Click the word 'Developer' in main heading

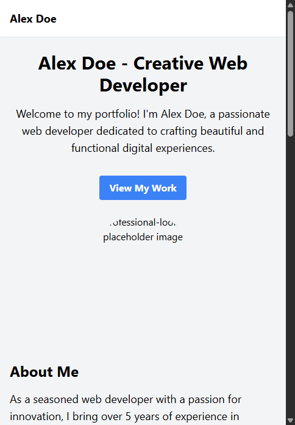143,85
